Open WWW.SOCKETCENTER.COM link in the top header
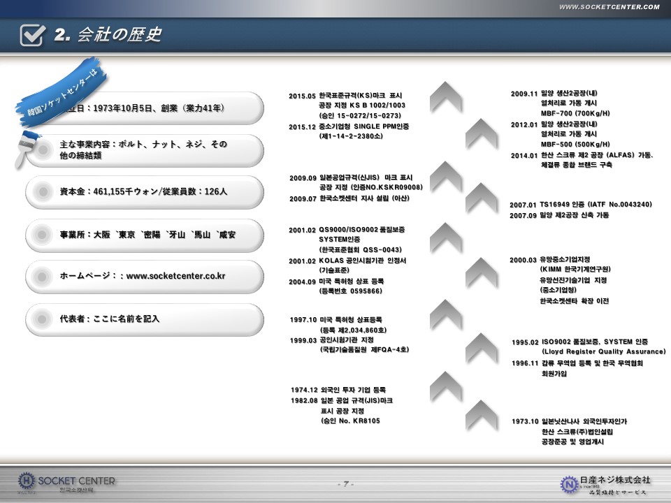The image size is (671, 503). click(609, 7)
